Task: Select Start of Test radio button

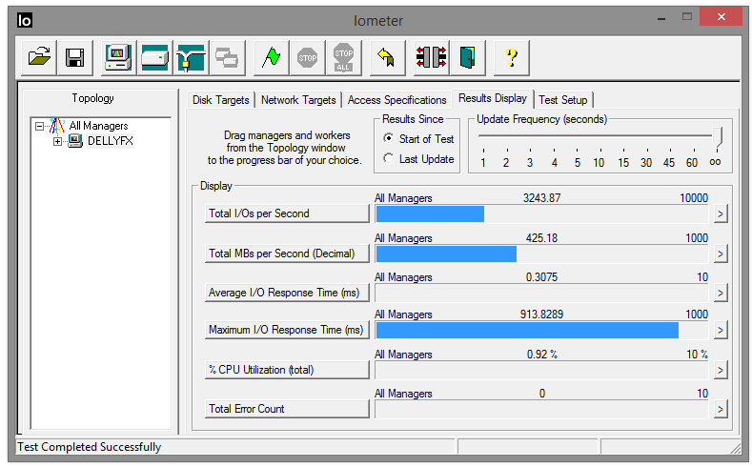Action: (x=389, y=138)
